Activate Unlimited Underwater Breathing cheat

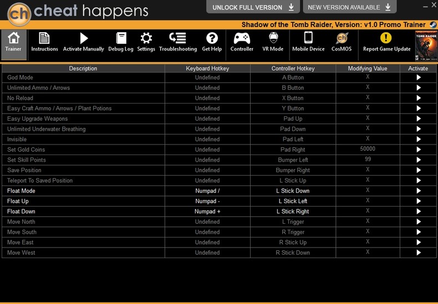click(x=419, y=129)
